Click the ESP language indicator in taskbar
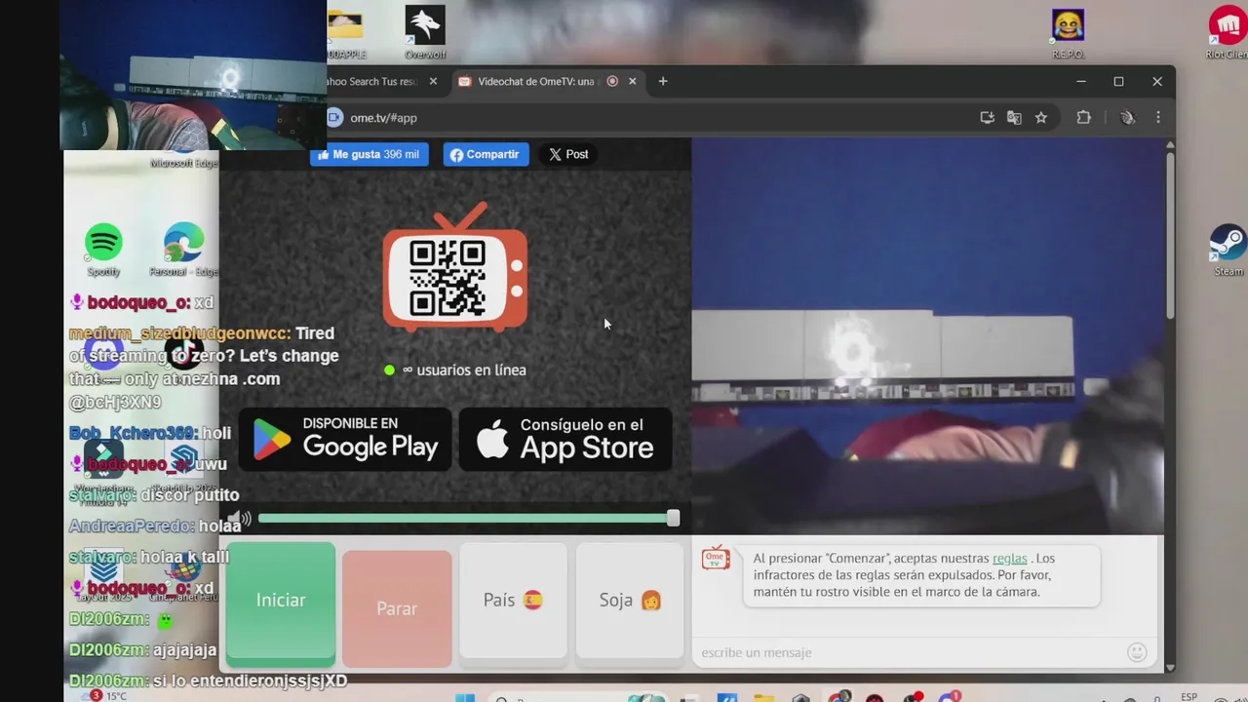Viewport: 1248px width, 702px height. (x=1189, y=696)
